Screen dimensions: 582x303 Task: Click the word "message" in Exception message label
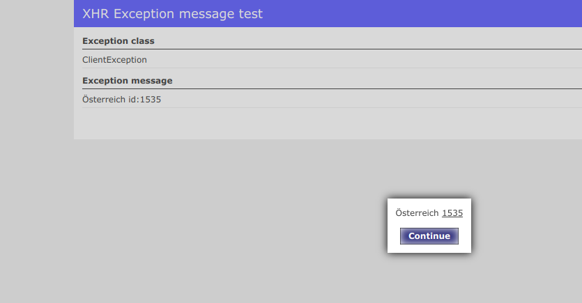click(151, 81)
